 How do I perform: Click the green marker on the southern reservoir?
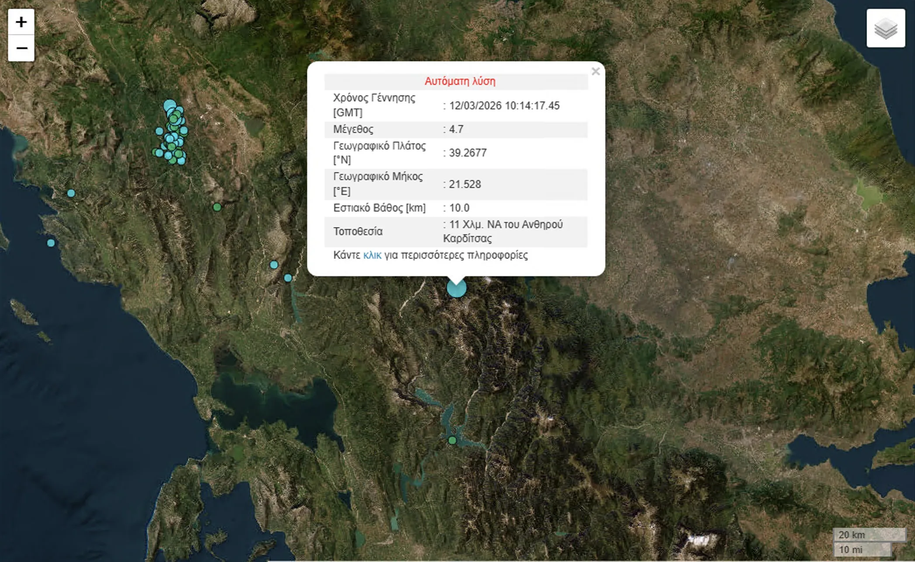452,441
